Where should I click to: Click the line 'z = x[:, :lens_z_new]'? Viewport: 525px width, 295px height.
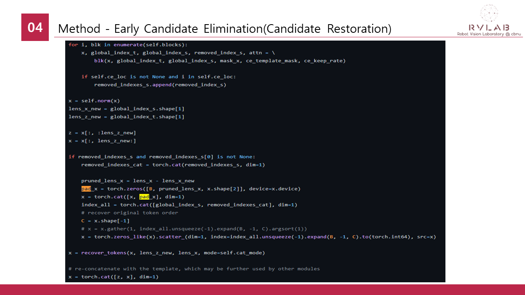[102, 133]
